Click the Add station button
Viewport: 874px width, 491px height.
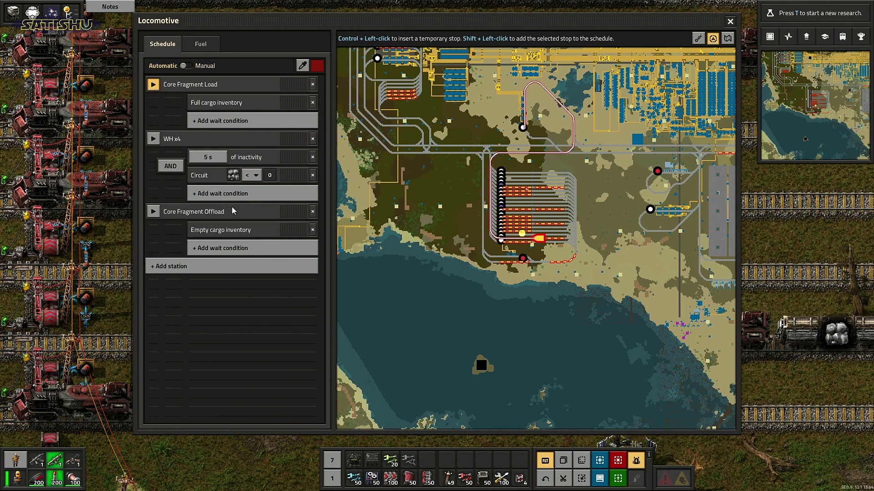pyautogui.click(x=231, y=266)
